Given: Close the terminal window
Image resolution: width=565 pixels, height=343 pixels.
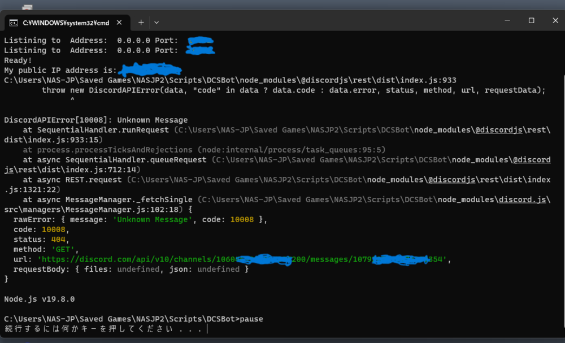Looking at the screenshot, I should click(x=555, y=20).
